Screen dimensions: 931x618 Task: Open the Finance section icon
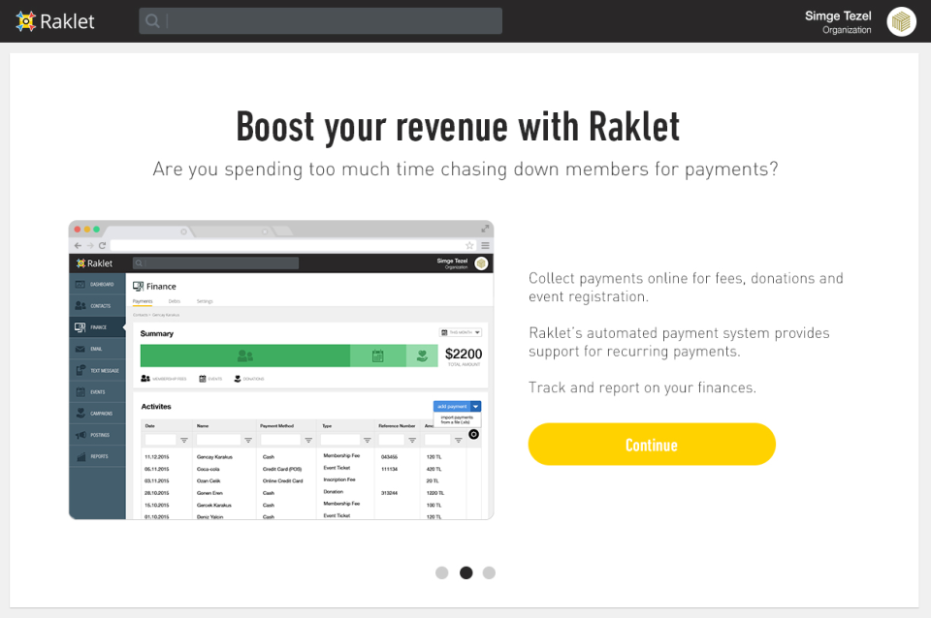pos(79,327)
